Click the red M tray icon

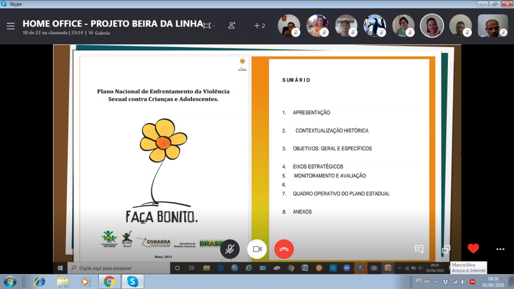(472, 282)
